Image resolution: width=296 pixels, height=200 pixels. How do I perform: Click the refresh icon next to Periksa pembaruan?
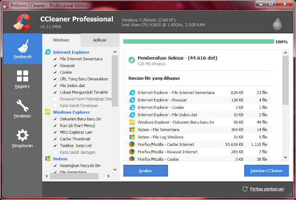pos(245,189)
